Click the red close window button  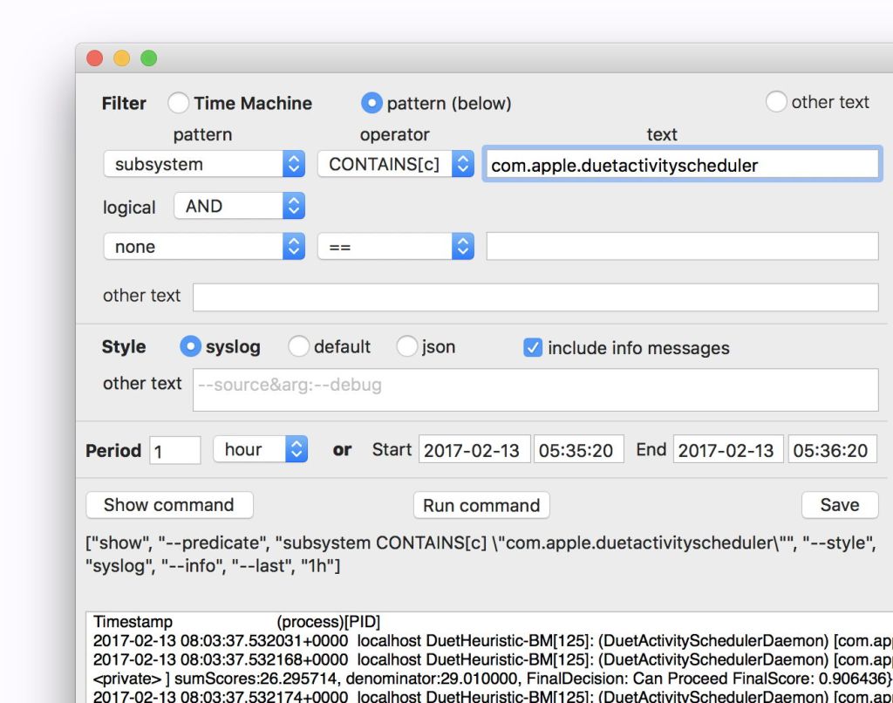pos(95,58)
